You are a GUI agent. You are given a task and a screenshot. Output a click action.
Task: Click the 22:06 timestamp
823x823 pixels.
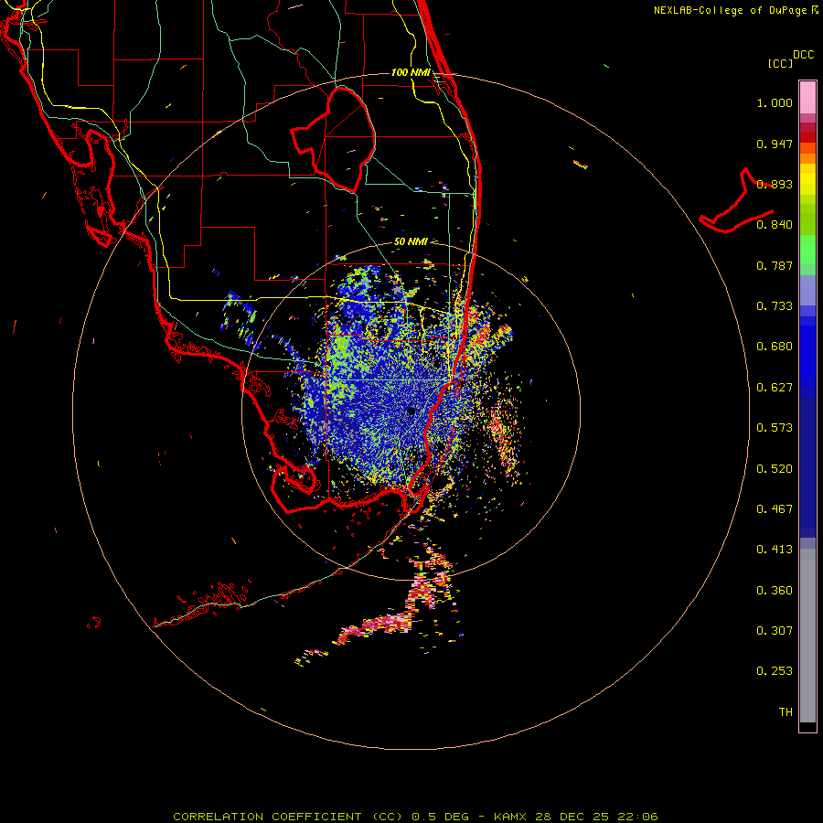(637, 817)
